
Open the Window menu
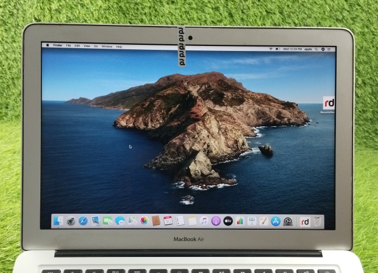coord(107,47)
